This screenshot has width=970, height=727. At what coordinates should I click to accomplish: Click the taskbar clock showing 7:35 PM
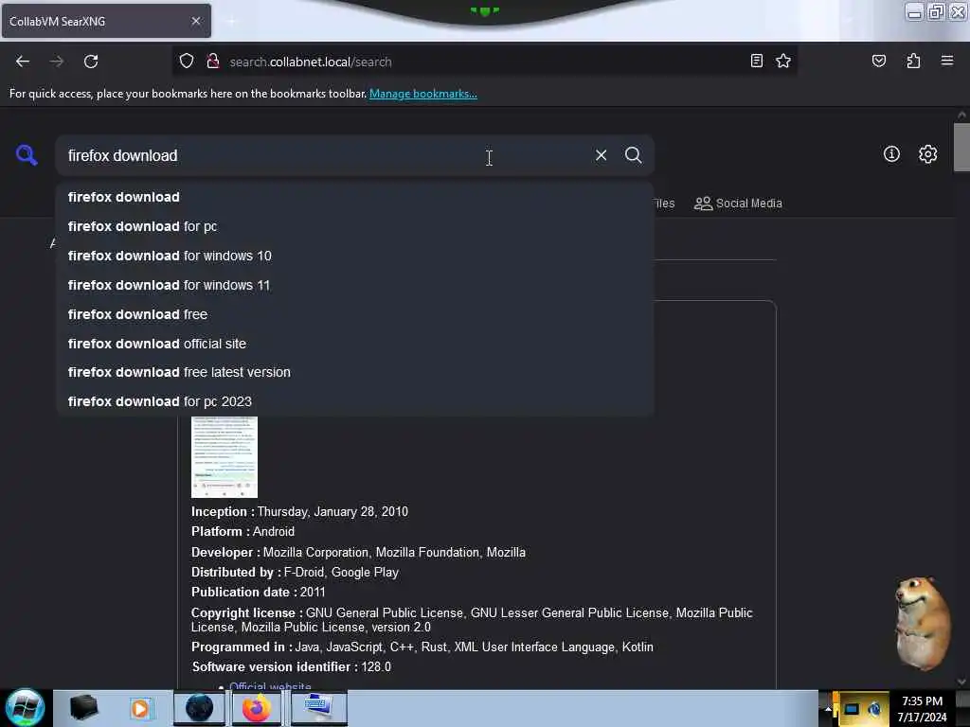coord(922,709)
